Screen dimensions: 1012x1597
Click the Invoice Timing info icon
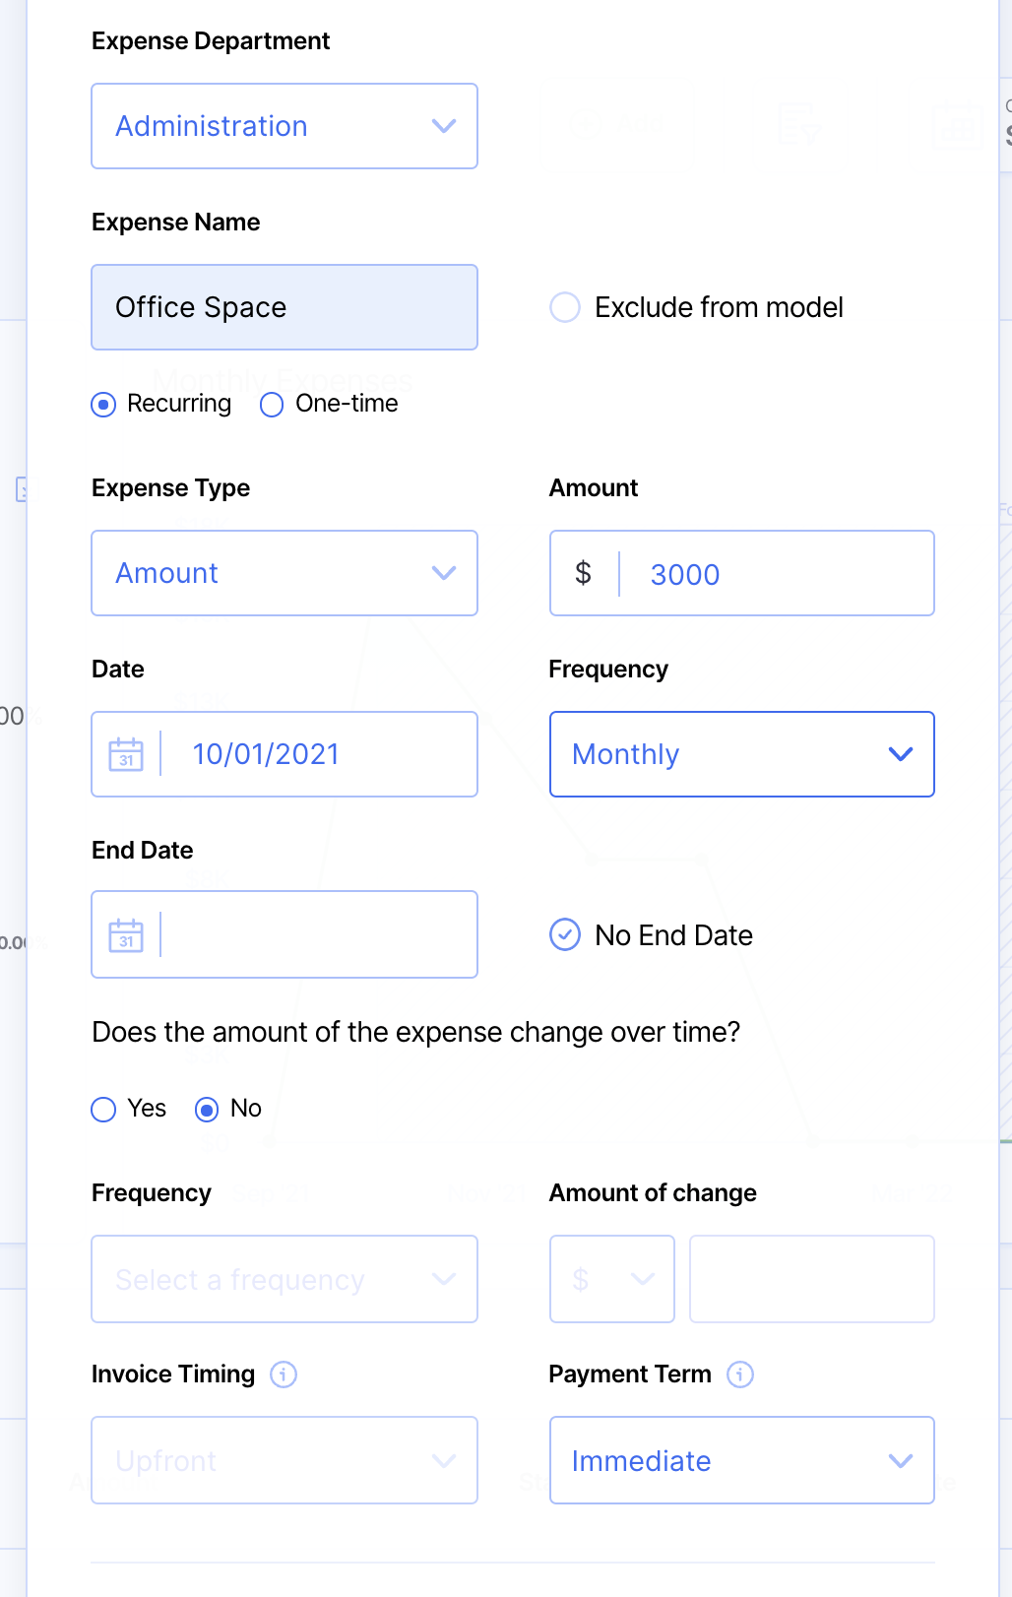click(284, 1373)
